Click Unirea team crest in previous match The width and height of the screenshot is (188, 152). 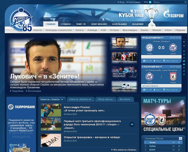150,48
